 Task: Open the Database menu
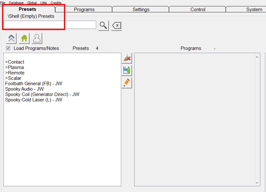click(16, 3)
